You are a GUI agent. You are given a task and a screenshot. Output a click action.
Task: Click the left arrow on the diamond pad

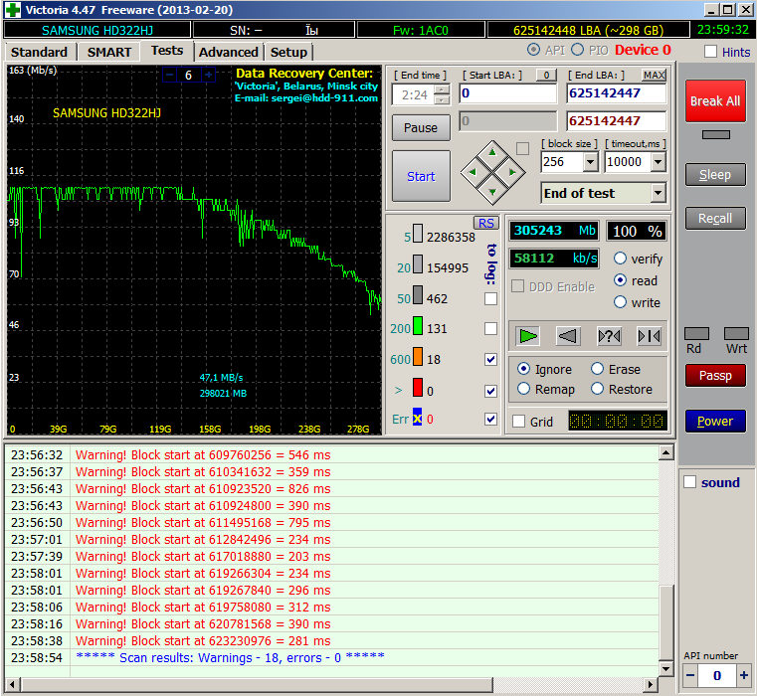[473, 172]
